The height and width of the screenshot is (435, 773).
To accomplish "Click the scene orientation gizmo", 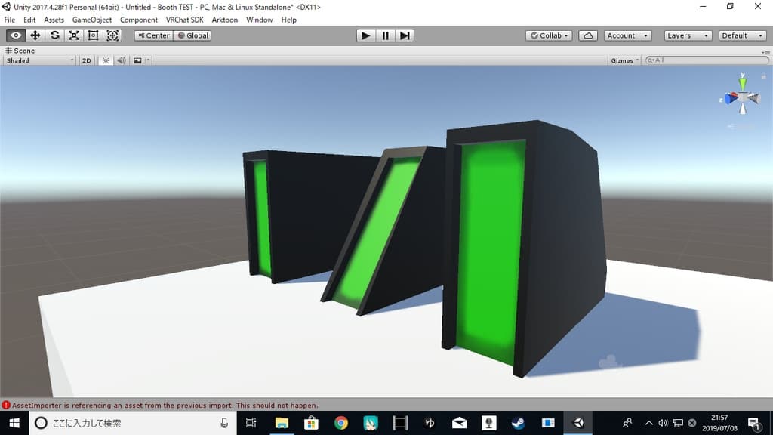I will pos(742,98).
